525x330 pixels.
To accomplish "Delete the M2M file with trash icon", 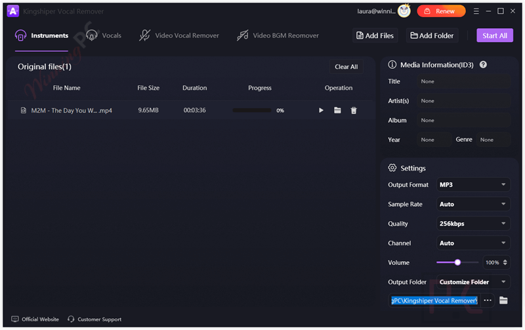I will click(354, 110).
